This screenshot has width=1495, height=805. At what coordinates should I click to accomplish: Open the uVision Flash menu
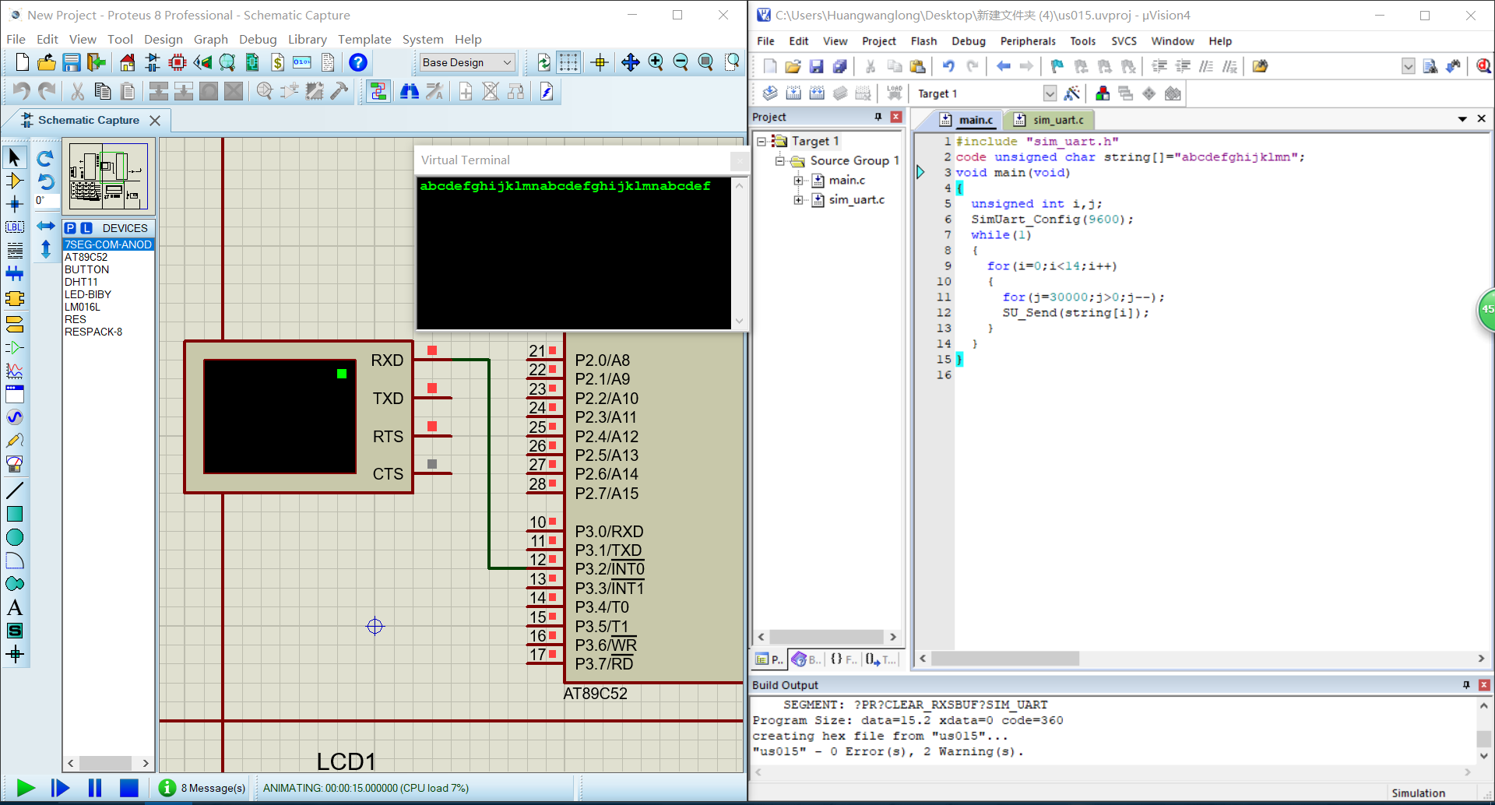(923, 41)
